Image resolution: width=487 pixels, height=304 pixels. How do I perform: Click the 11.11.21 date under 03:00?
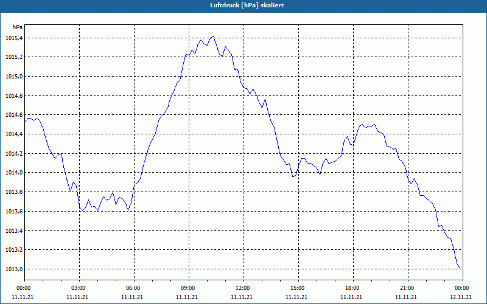[x=77, y=297]
